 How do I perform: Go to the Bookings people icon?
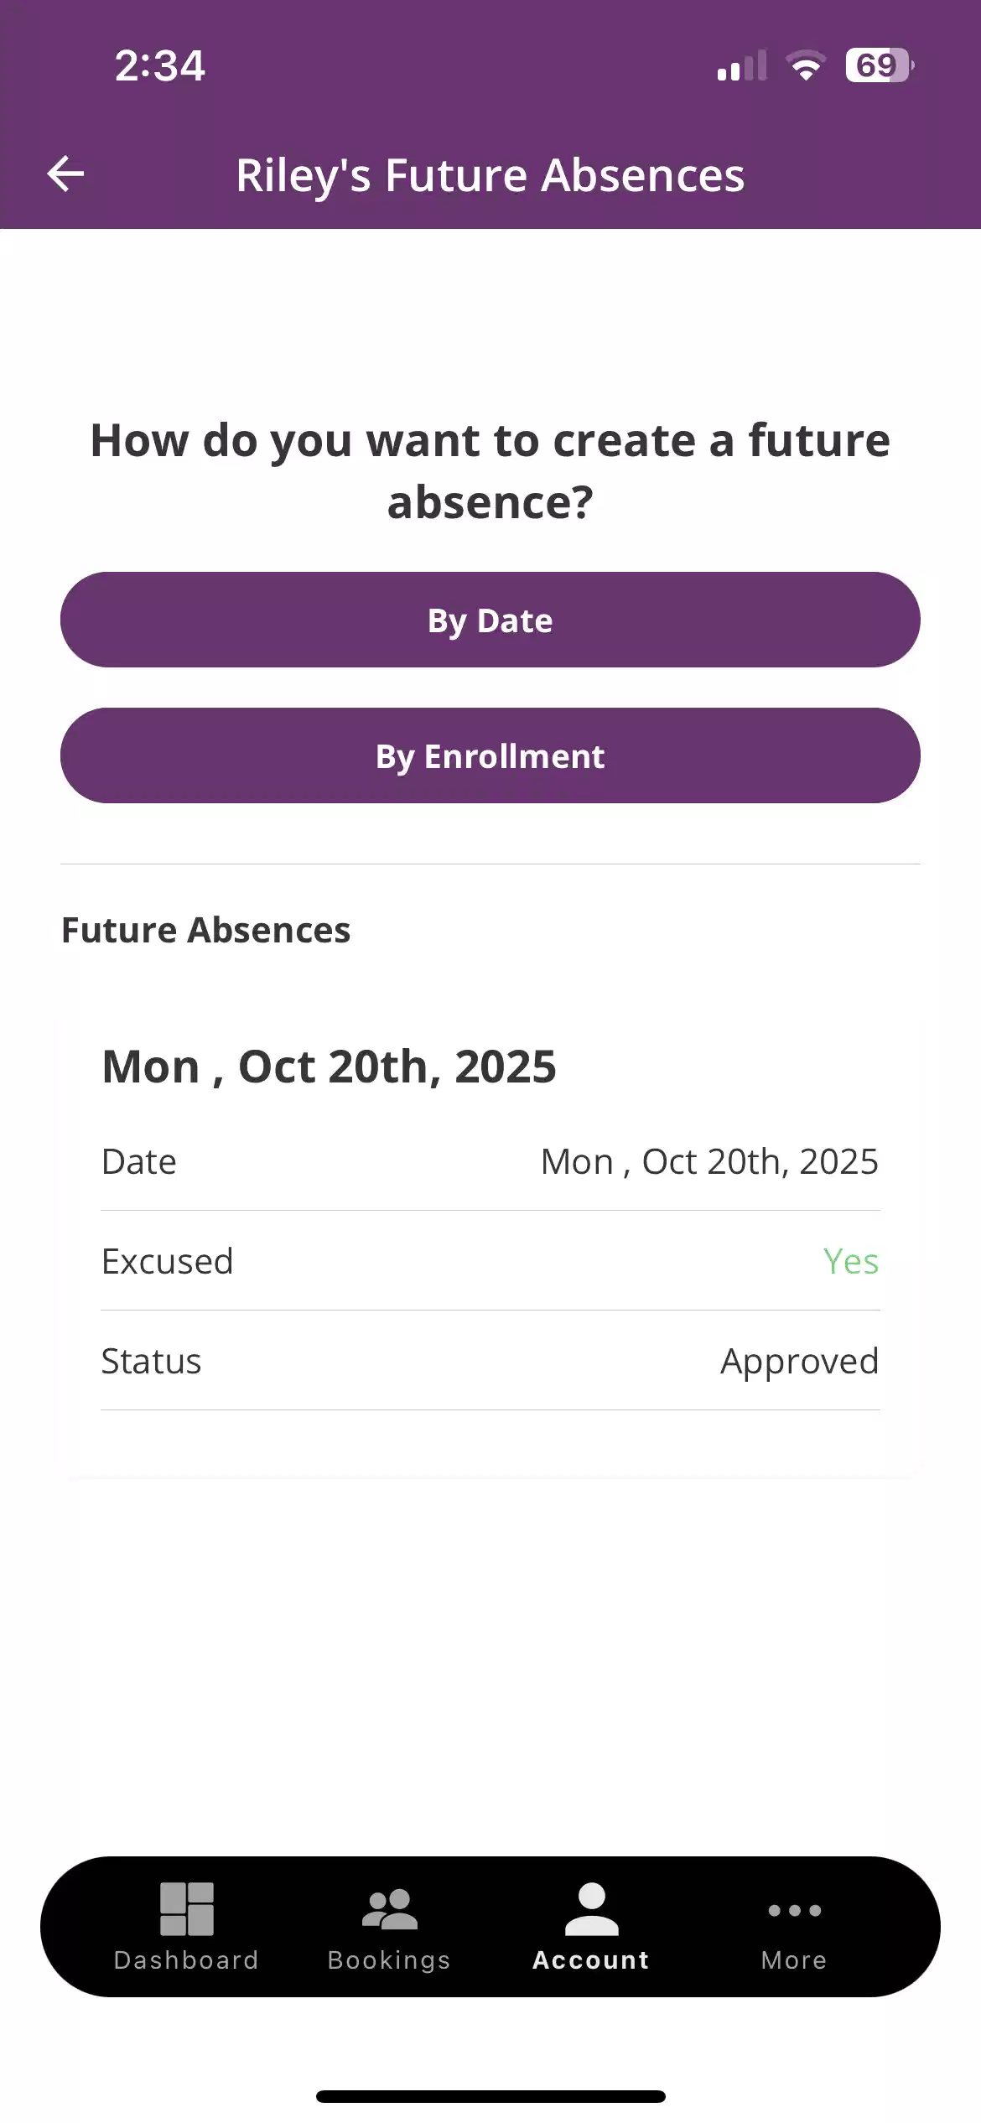389,1909
